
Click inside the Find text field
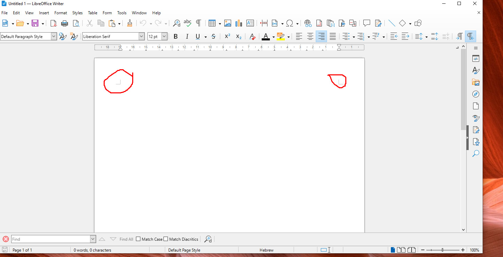(51, 239)
